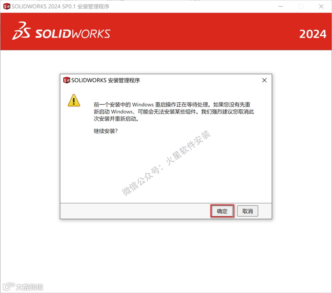Click the 3DS logo in the red banner
The width and height of the screenshot is (332, 293).
click(x=22, y=31)
